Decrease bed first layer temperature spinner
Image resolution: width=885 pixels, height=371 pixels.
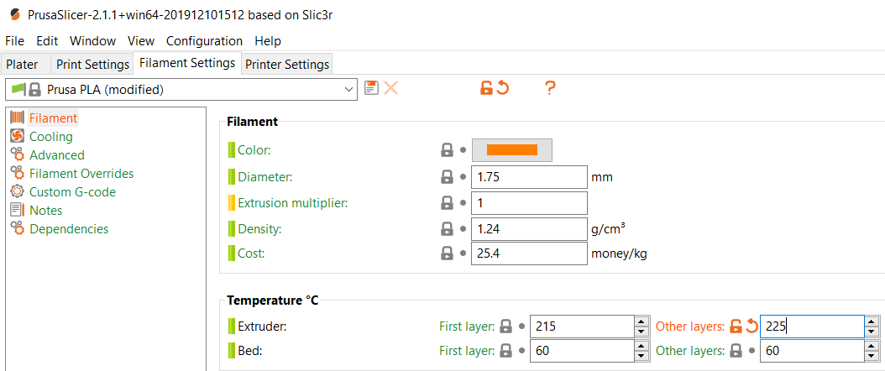[641, 357]
